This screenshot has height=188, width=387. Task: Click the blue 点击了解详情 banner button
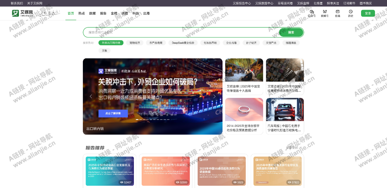click(x=113, y=113)
